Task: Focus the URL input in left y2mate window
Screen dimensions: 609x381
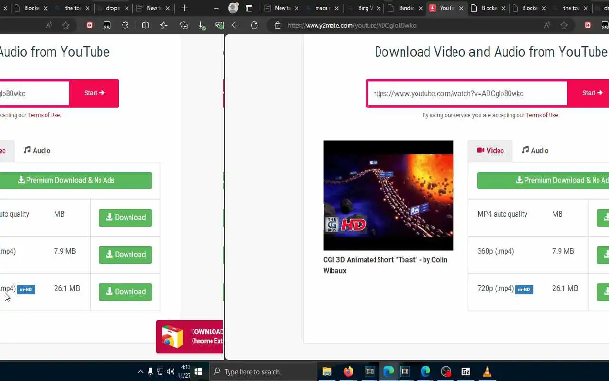Action: click(34, 93)
